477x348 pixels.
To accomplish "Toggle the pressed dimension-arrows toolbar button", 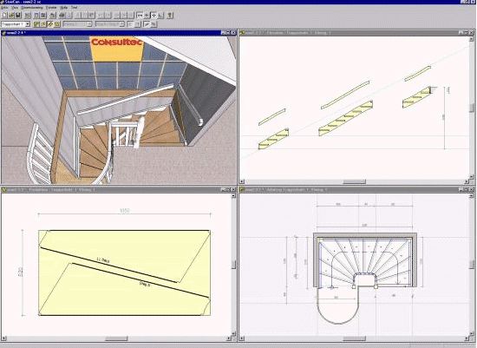I will tap(140, 15).
